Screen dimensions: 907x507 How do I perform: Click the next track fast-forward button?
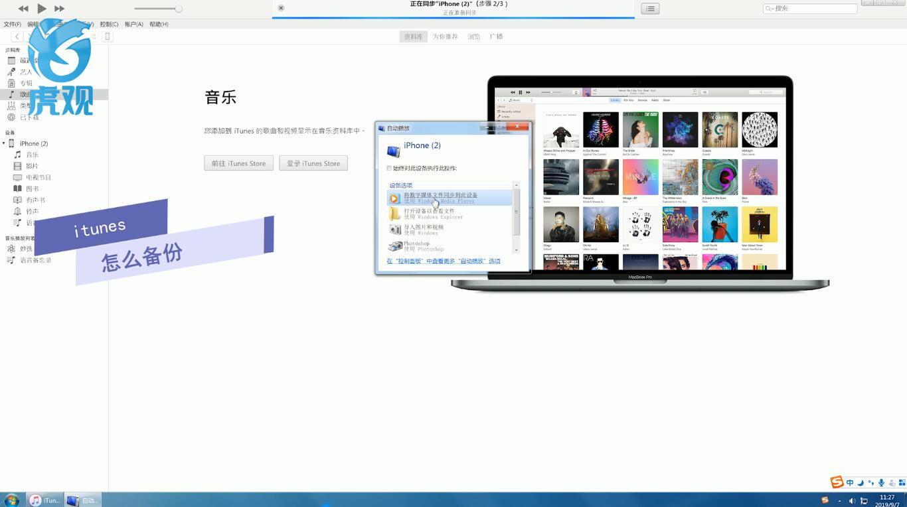[x=59, y=9]
